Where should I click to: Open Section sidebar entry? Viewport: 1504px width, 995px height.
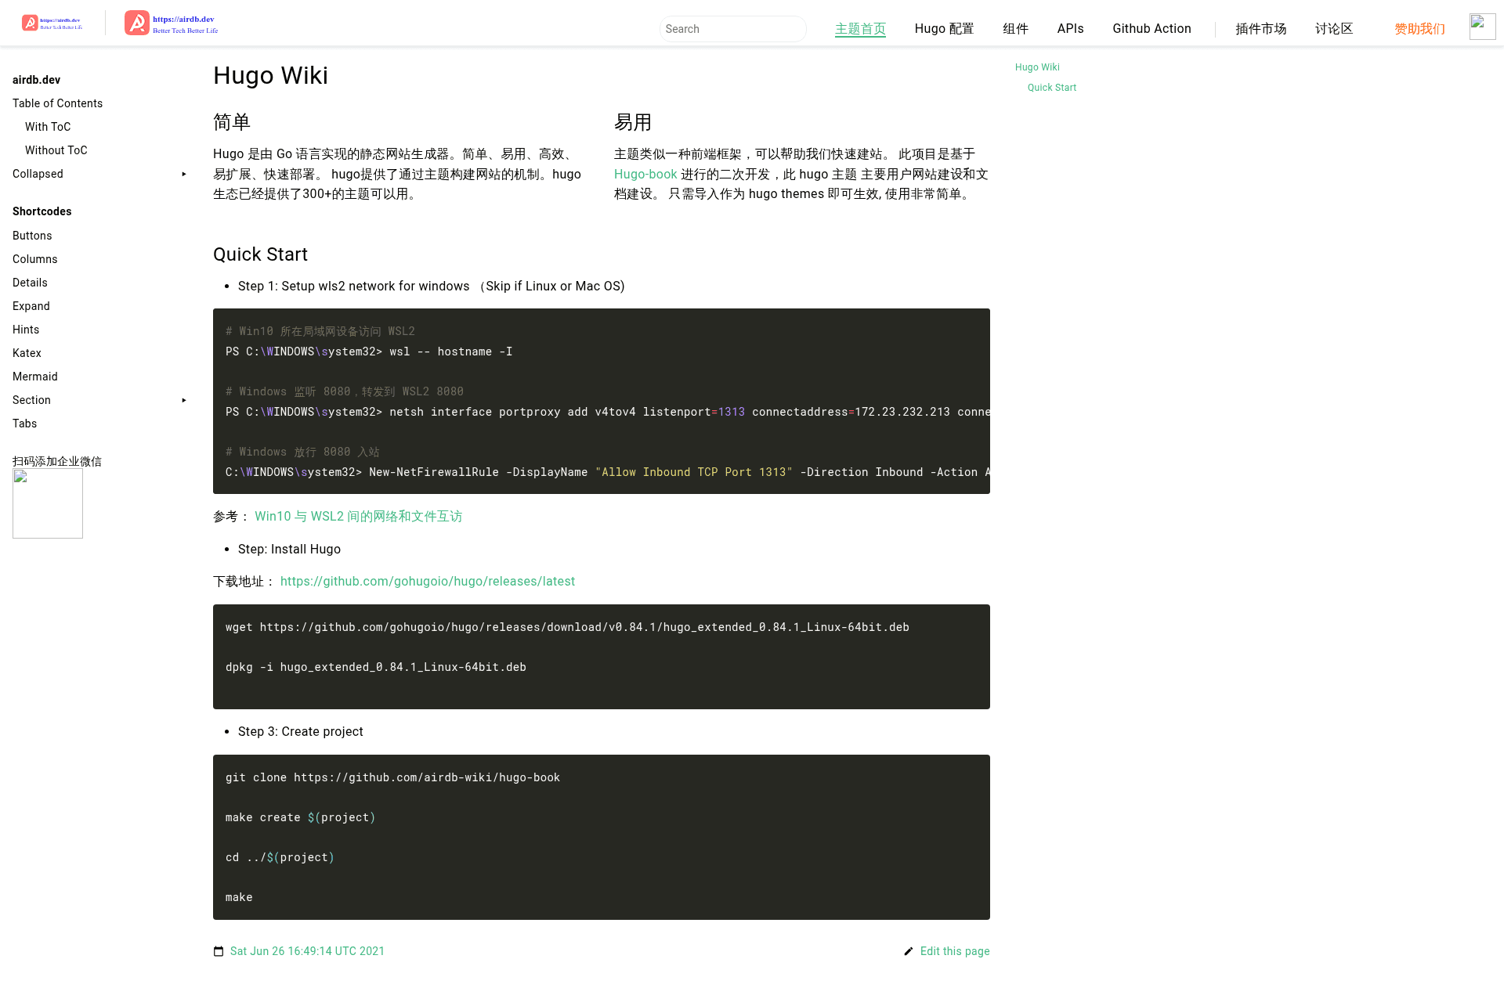click(x=31, y=400)
